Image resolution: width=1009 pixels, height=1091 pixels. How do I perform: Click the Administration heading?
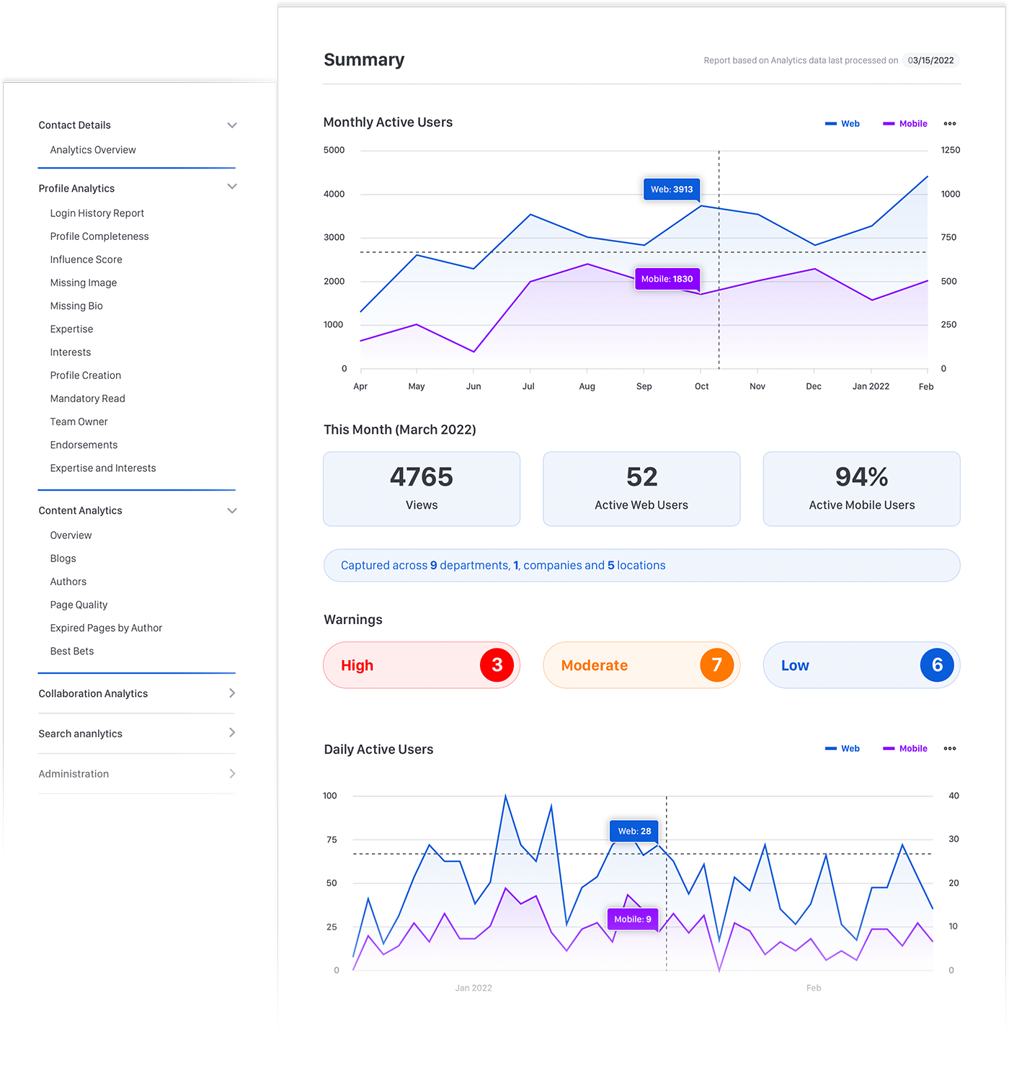tap(74, 774)
